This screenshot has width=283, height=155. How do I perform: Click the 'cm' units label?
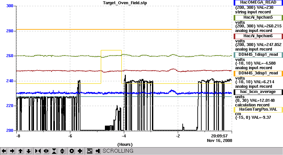coord(238,114)
